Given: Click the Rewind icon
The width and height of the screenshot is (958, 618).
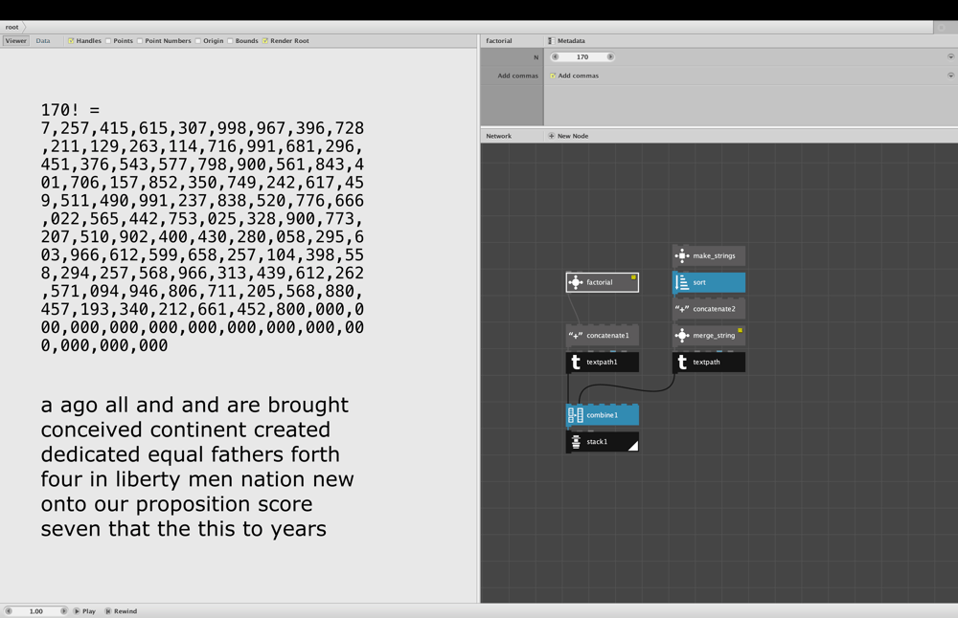Looking at the screenshot, I should coord(107,611).
